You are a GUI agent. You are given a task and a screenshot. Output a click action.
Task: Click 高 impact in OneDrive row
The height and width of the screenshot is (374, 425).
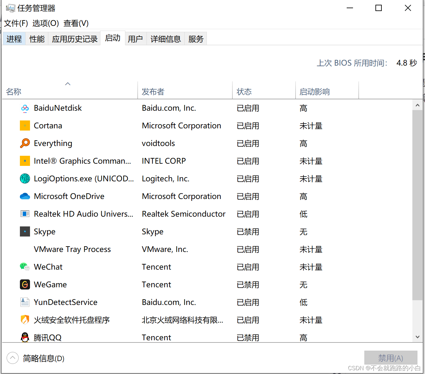coord(303,196)
